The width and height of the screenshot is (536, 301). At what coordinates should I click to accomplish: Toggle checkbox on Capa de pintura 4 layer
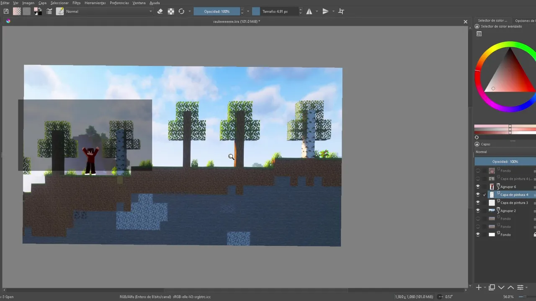coord(484,195)
